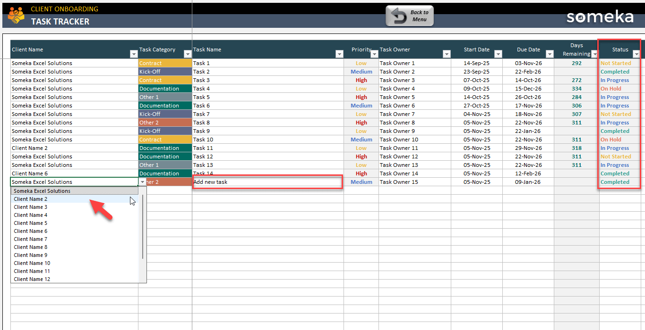
Task: Click the cell dropdown arrow beside client name
Action: click(x=142, y=182)
